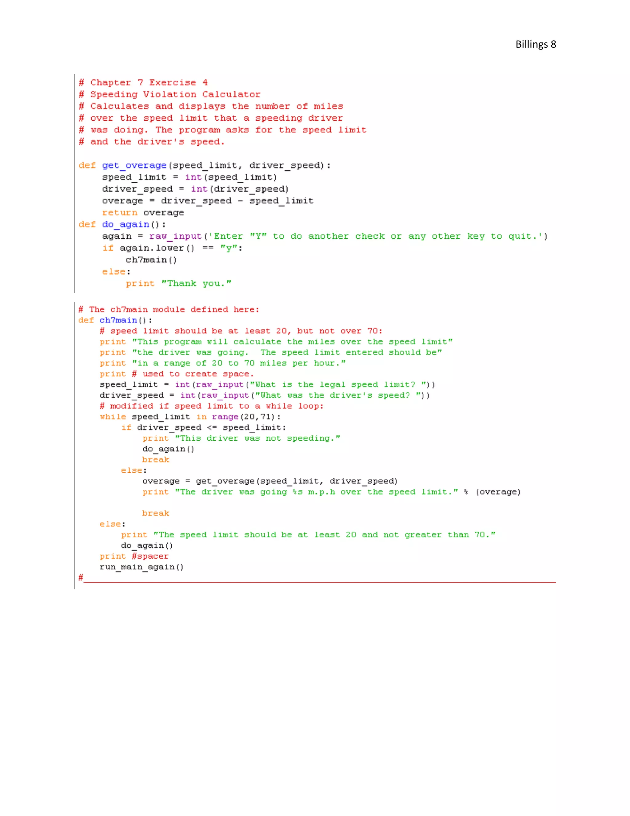Click the run_main_again() call
This screenshot has width=630, height=816.
[142, 567]
